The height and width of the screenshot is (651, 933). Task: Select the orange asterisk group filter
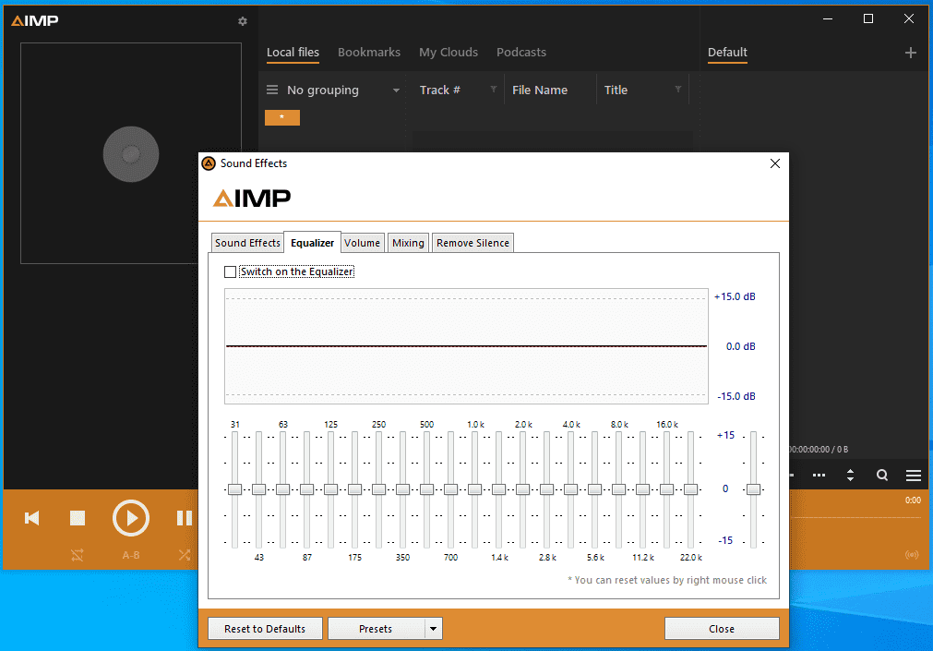point(282,117)
